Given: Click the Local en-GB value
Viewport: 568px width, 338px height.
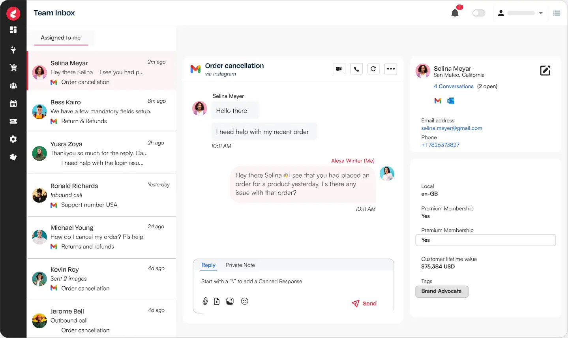Looking at the screenshot, I should coord(429,194).
